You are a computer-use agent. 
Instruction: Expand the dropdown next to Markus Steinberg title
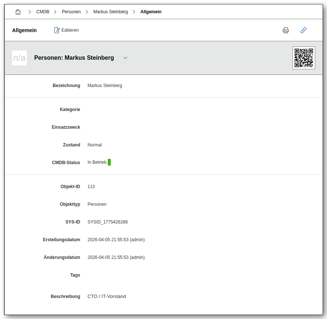125,58
